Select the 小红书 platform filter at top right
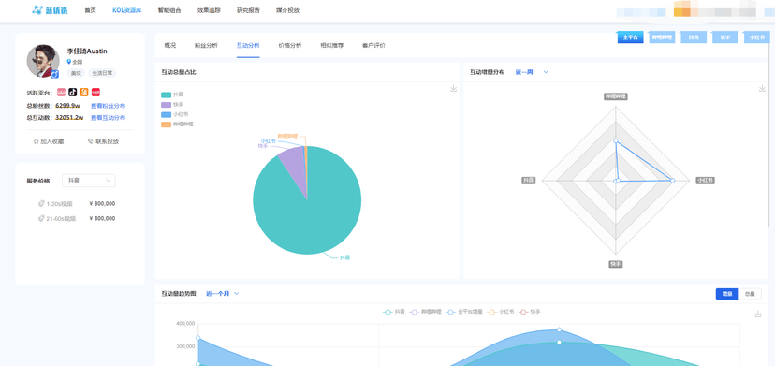Screen dimensions: 775x366 pyautogui.click(x=756, y=37)
